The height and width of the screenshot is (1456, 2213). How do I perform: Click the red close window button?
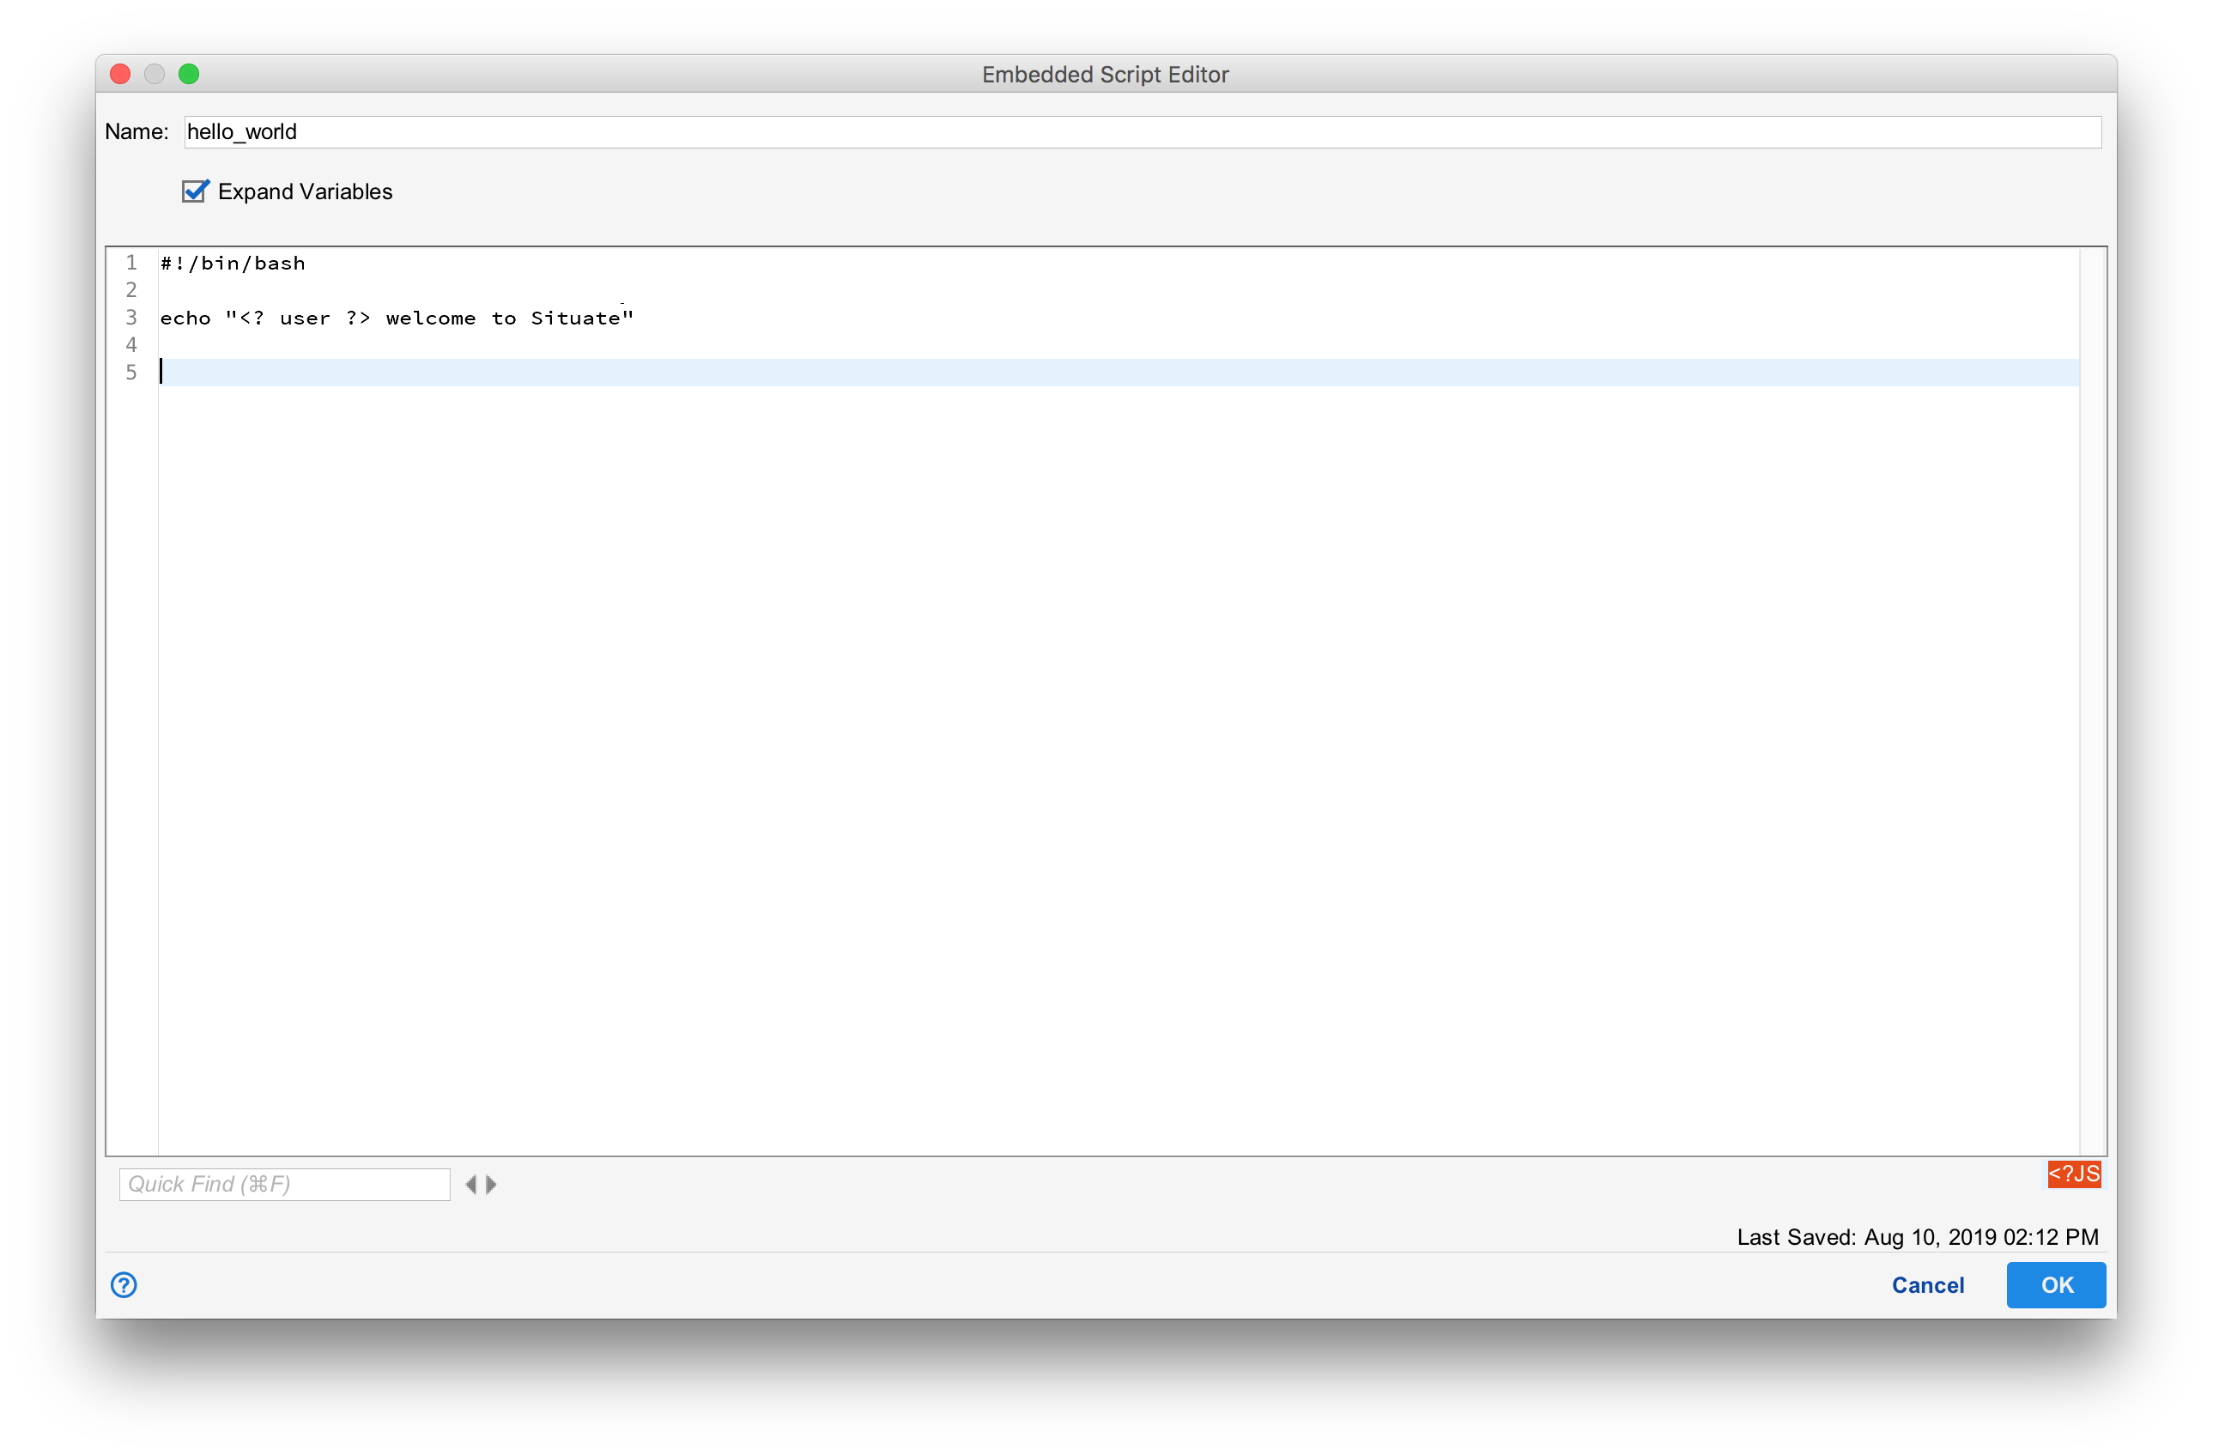119,74
